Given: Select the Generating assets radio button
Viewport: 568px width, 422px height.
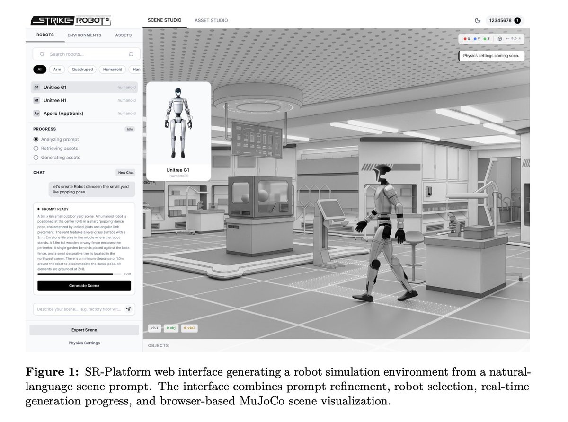Looking at the screenshot, I should (35, 158).
